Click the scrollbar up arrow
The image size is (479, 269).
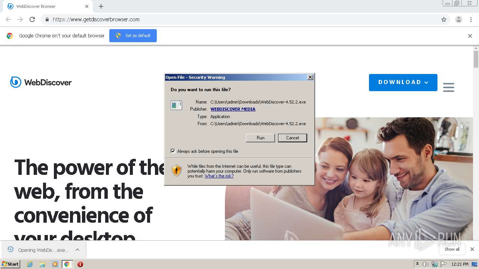(x=476, y=48)
